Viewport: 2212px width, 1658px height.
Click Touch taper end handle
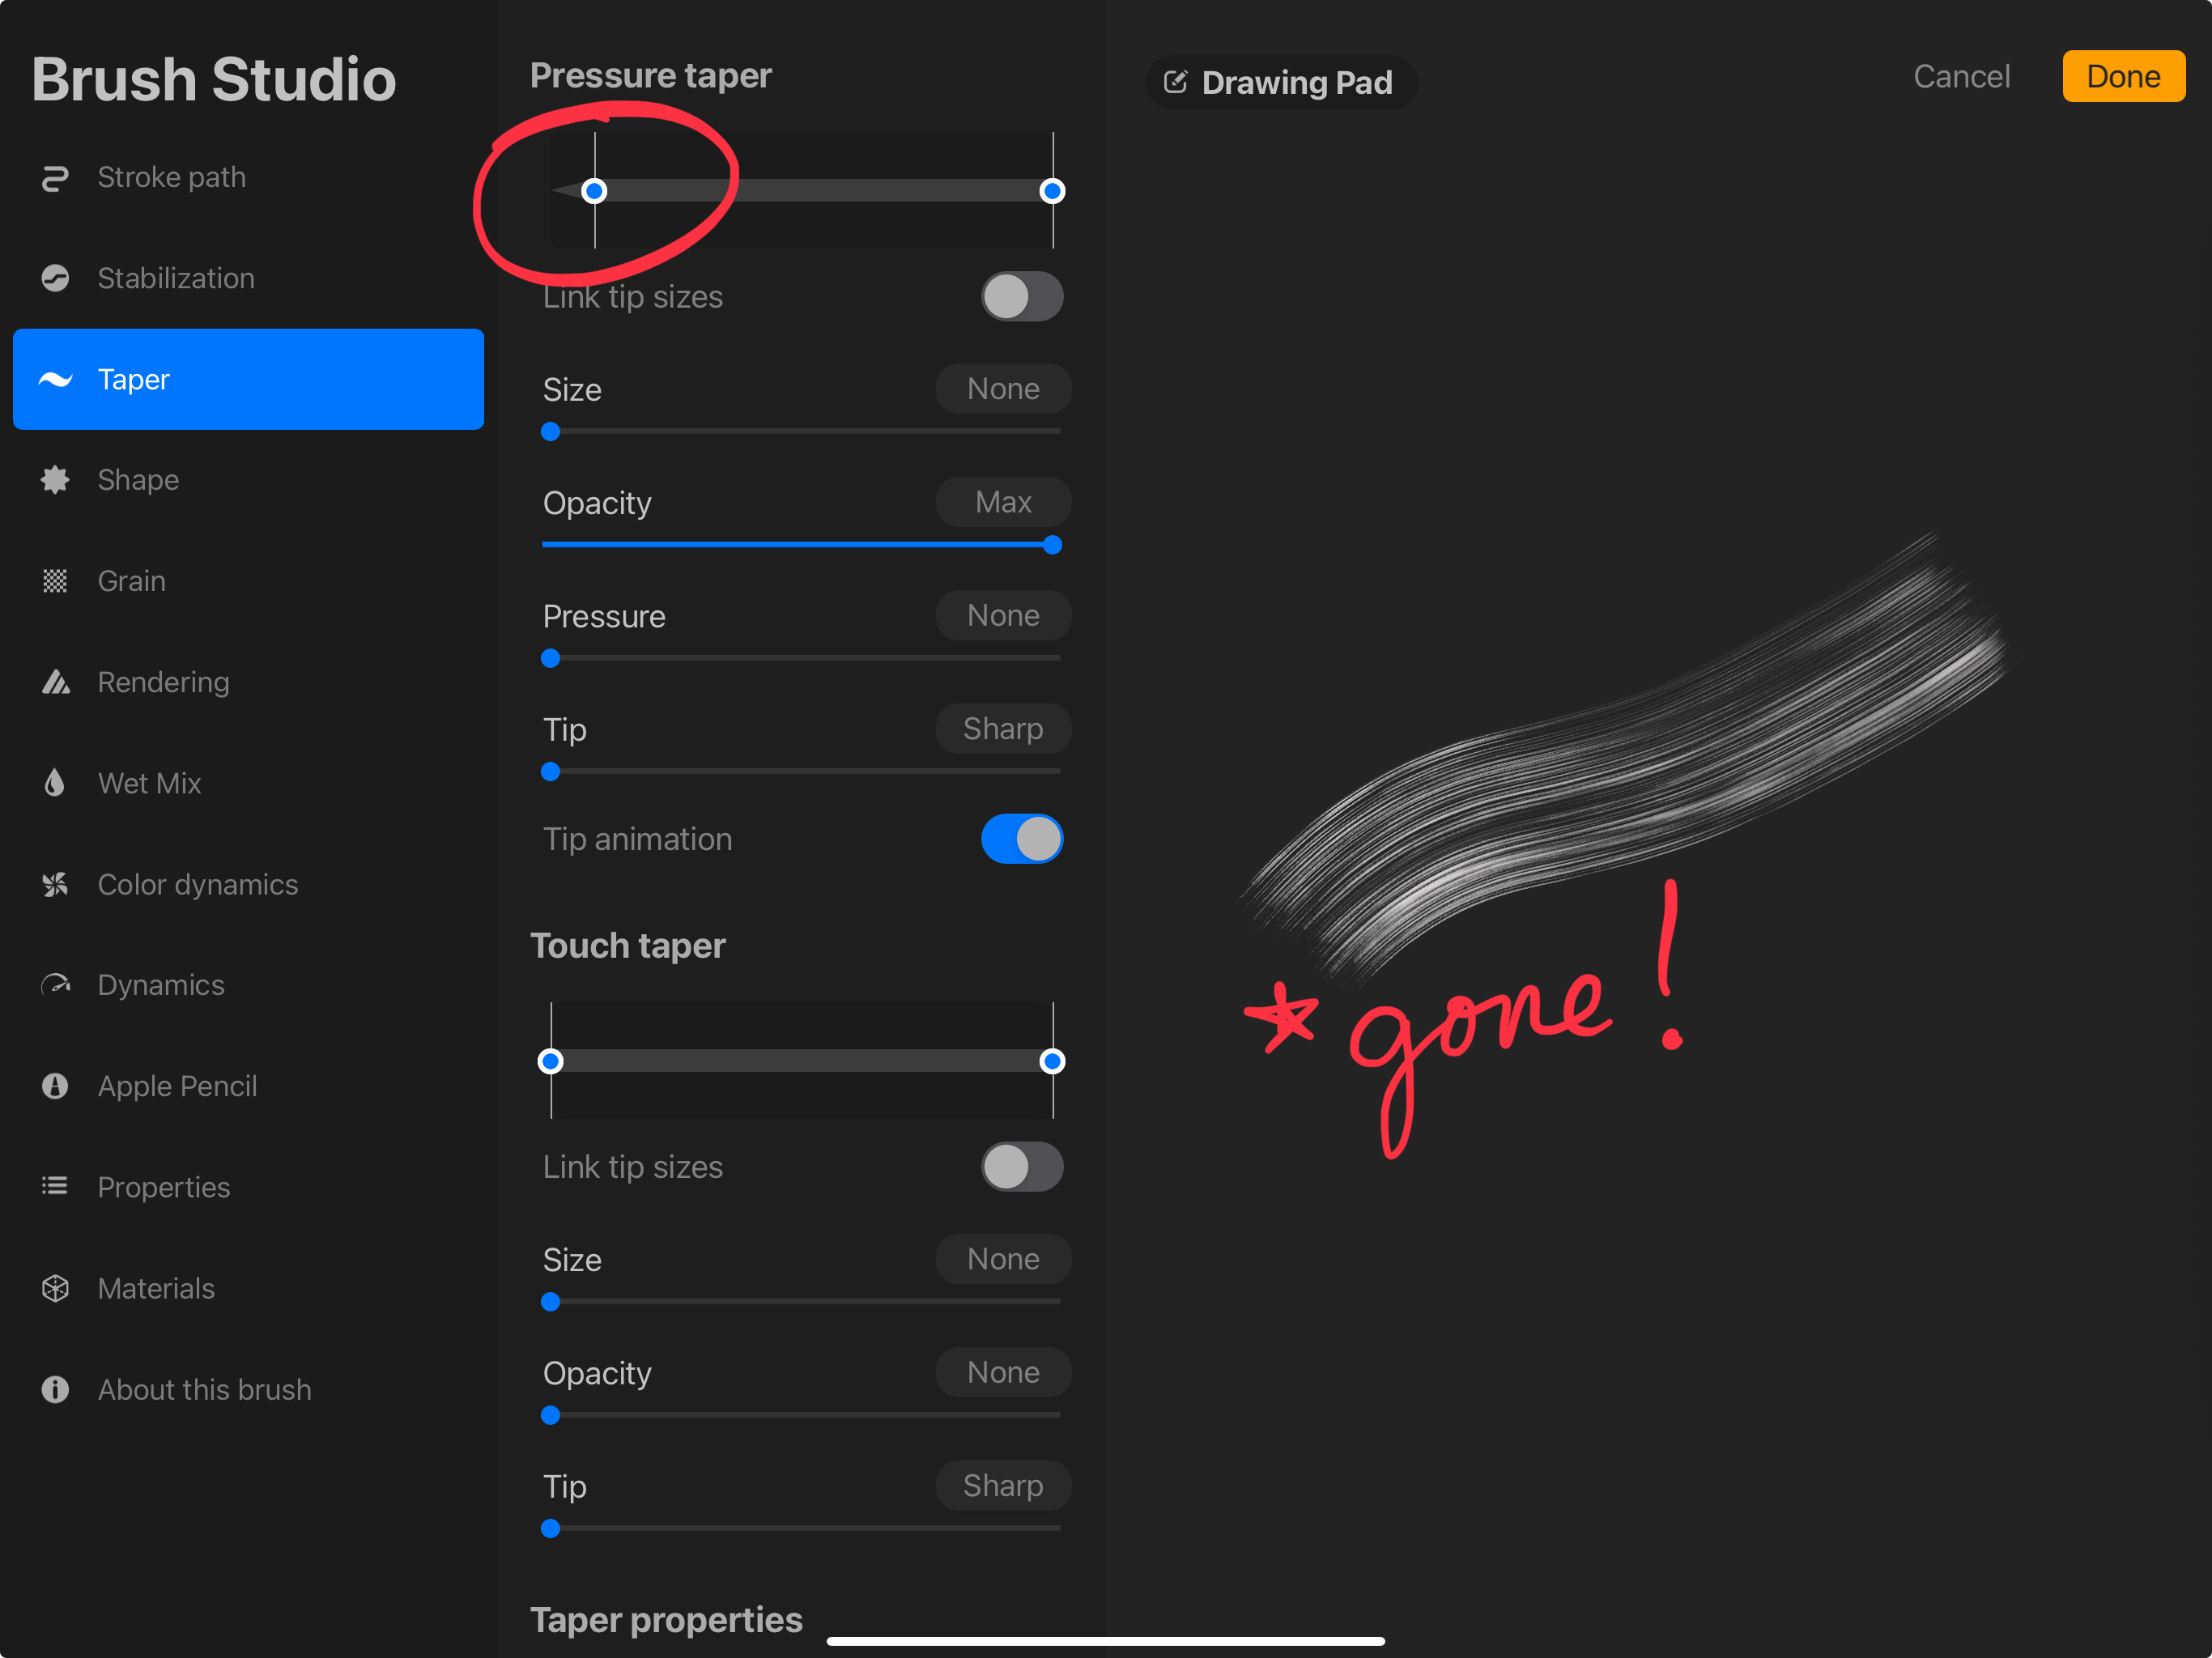pyautogui.click(x=1052, y=1061)
